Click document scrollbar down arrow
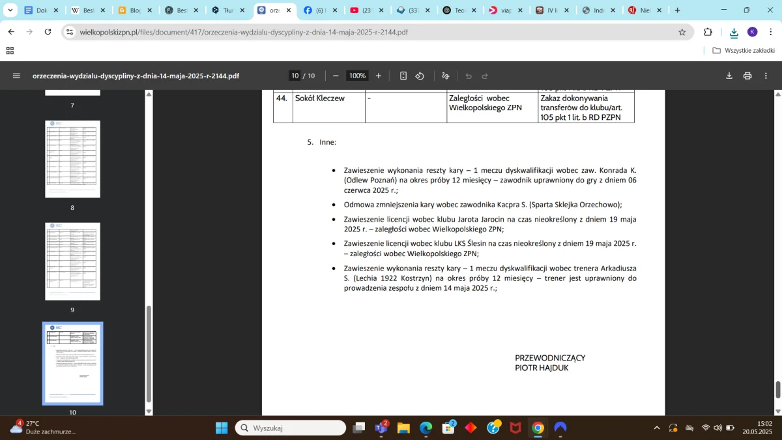This screenshot has width=782, height=440. (x=777, y=411)
